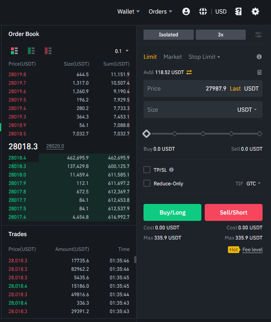
Task: Expand the Orders dropdown menu
Action: click(x=160, y=11)
